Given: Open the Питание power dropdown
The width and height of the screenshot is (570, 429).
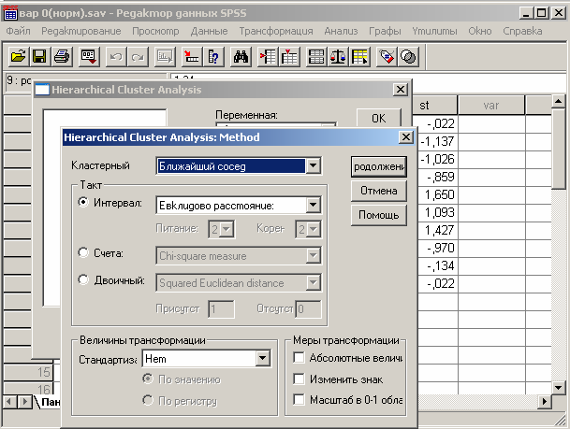Looking at the screenshot, I should [x=227, y=229].
